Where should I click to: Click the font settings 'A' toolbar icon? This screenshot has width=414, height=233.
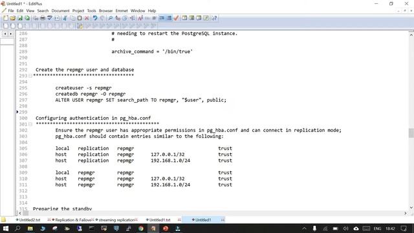(x=140, y=18)
